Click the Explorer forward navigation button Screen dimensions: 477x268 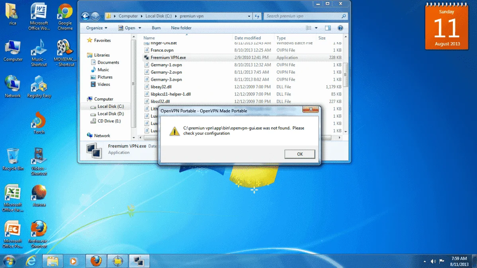[95, 16]
